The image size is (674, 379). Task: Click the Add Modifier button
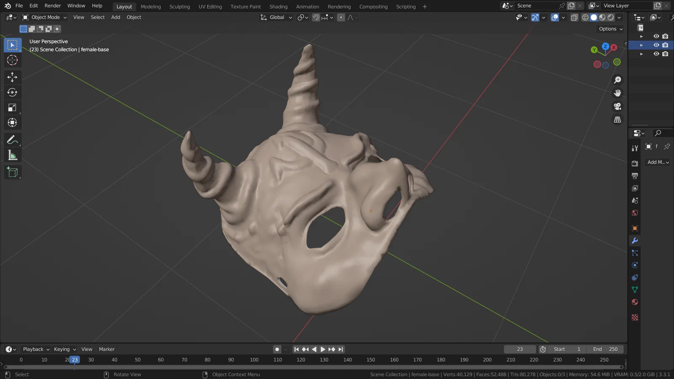[658, 162]
